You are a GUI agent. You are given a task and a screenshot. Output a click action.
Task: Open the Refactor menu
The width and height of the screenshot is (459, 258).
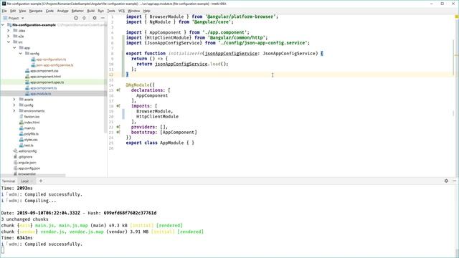click(77, 11)
